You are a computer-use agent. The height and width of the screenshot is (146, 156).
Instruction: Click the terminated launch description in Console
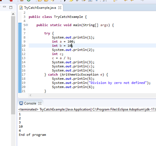click(87, 109)
